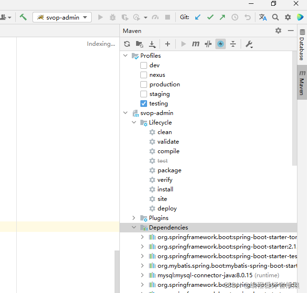Open Maven panel options gear
307x293 pixels.
pos(278,31)
